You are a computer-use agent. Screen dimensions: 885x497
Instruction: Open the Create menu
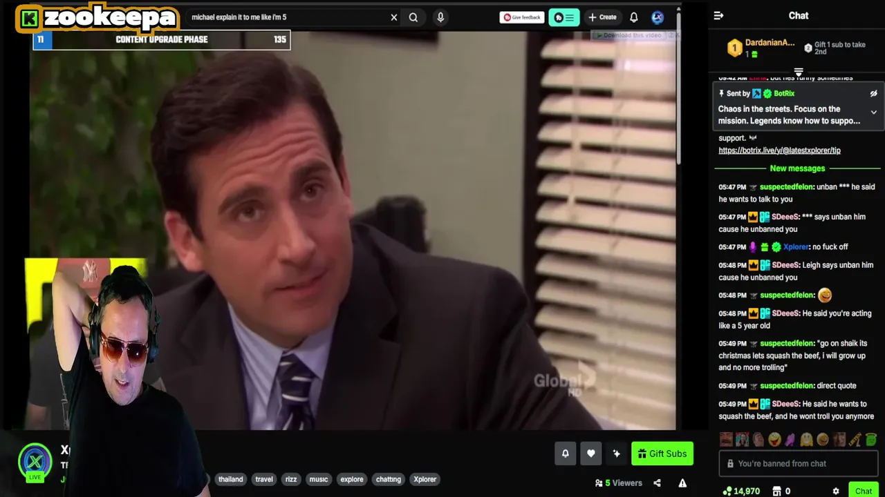point(602,17)
